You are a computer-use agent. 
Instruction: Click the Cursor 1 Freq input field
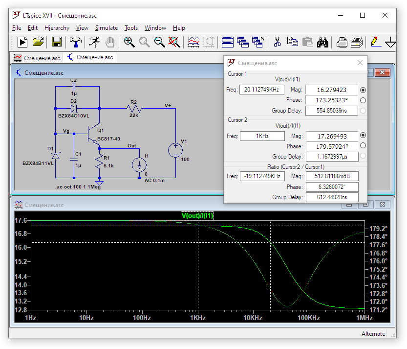click(262, 90)
